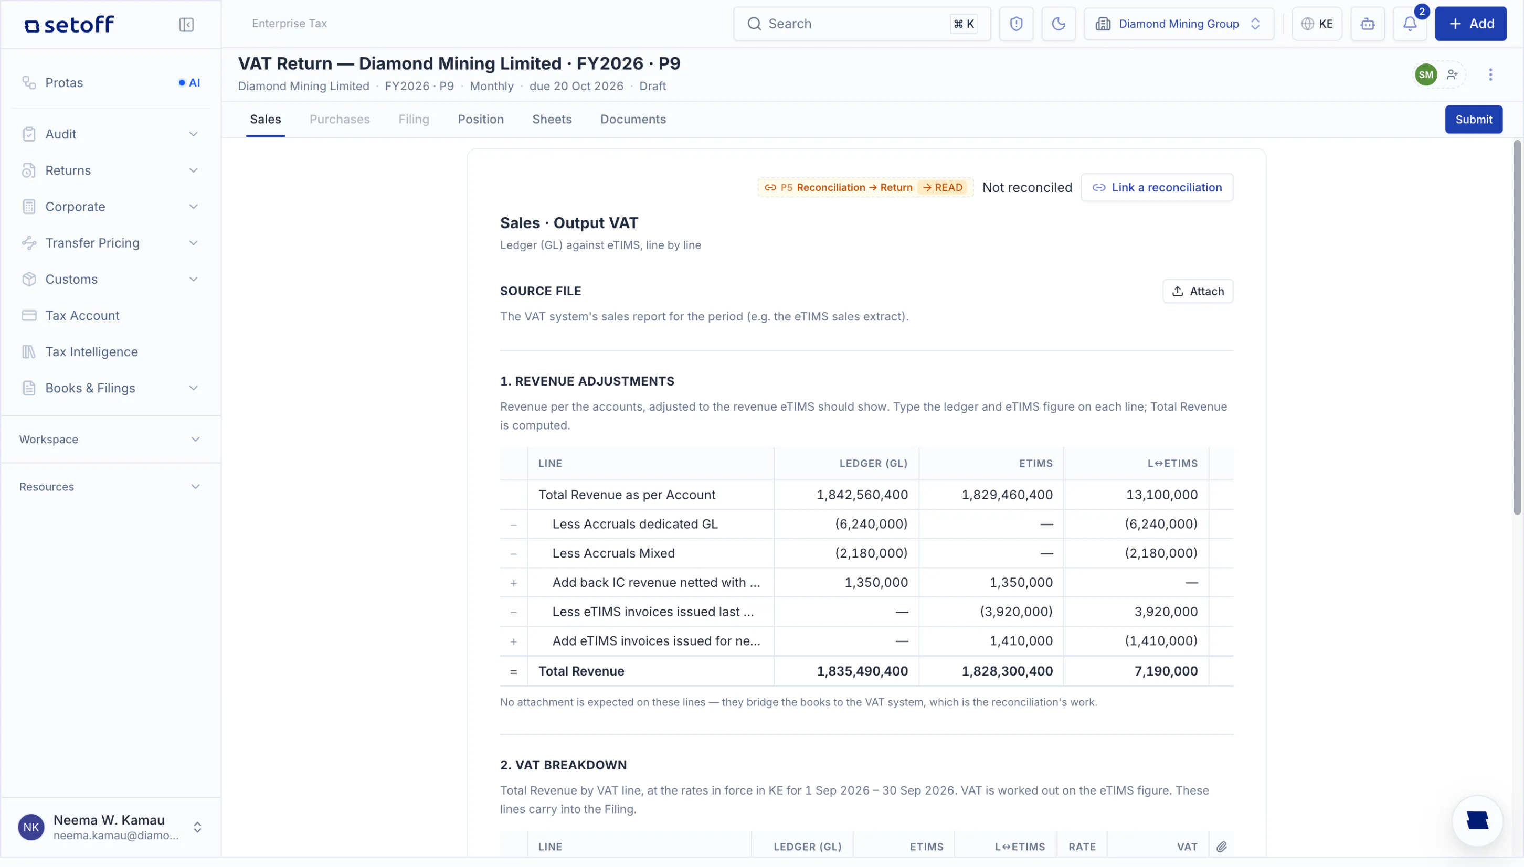Expand the Customs menu

tap(111, 279)
